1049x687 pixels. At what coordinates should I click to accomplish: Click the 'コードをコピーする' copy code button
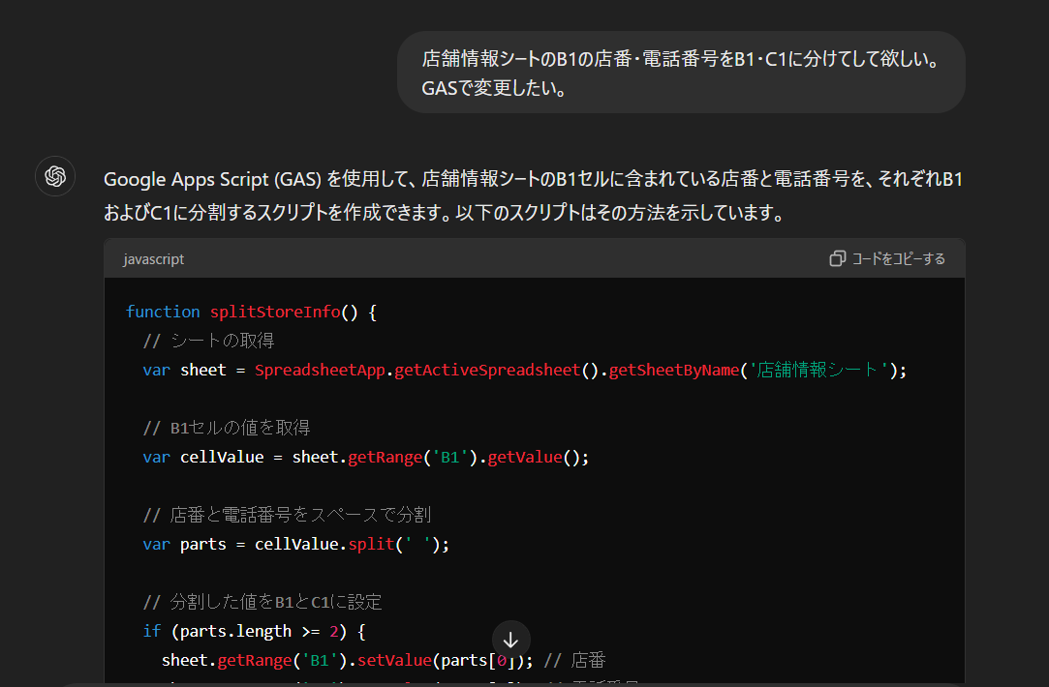pos(887,258)
